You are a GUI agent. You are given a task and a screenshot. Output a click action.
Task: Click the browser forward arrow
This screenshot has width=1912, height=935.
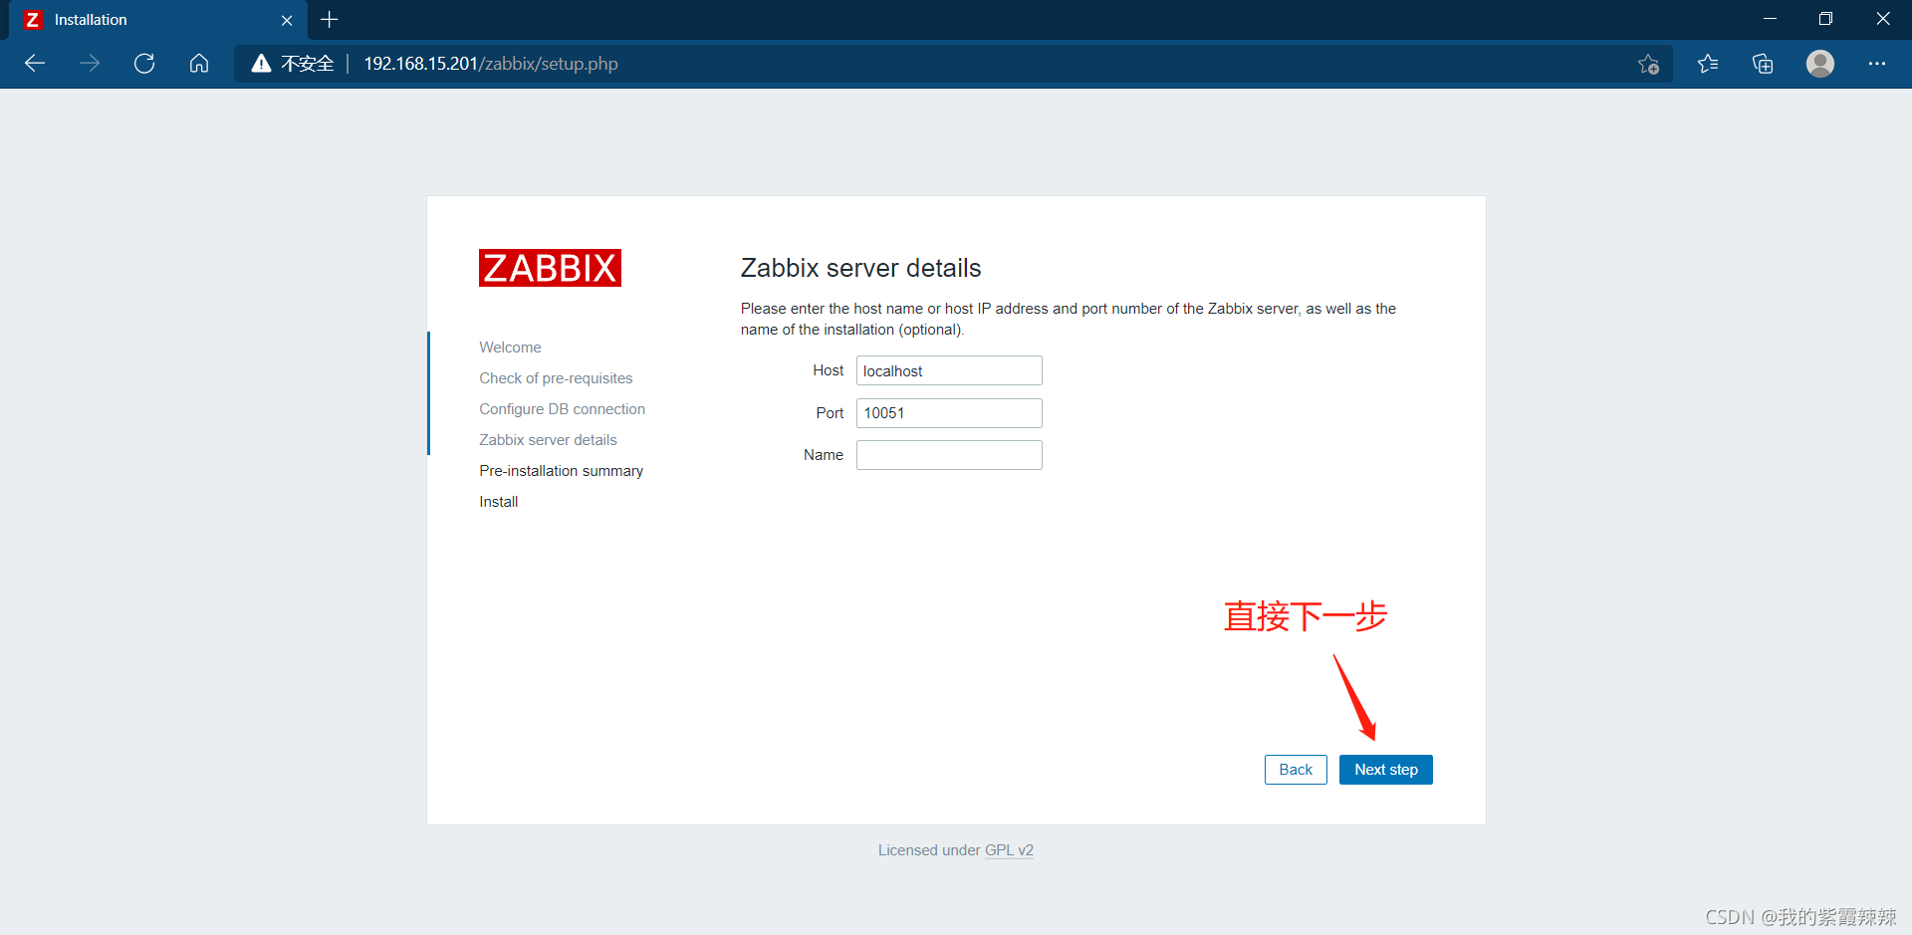[x=90, y=64]
